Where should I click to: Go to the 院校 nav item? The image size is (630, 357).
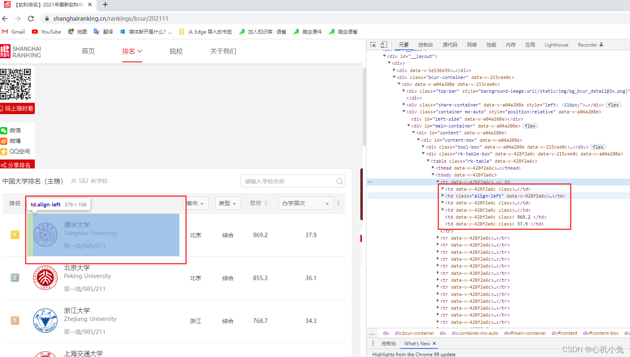(x=176, y=51)
